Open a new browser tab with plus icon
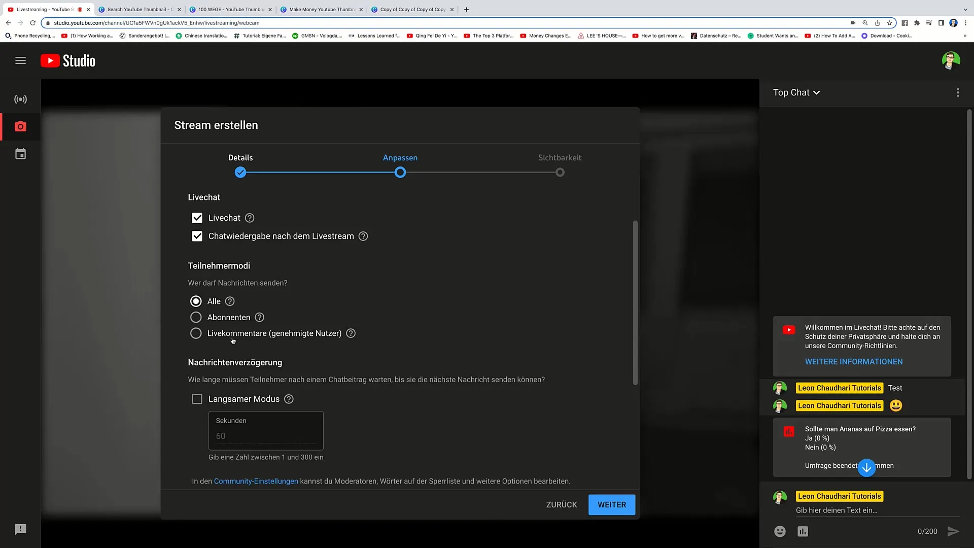Screen dimensions: 974x548 tap(466, 9)
